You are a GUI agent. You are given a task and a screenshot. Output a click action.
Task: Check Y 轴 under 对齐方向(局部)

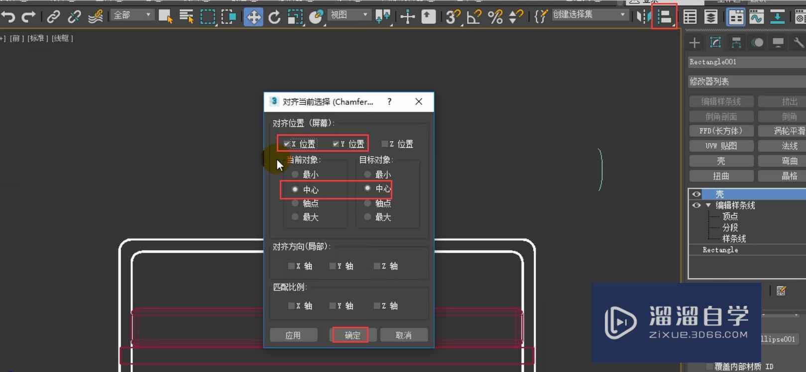click(333, 266)
